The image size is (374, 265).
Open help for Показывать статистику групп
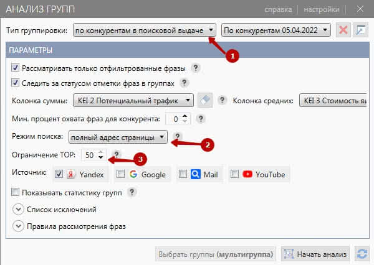coord(132,192)
